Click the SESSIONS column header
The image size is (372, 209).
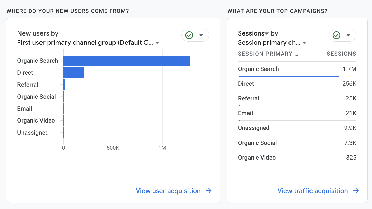[x=341, y=54]
